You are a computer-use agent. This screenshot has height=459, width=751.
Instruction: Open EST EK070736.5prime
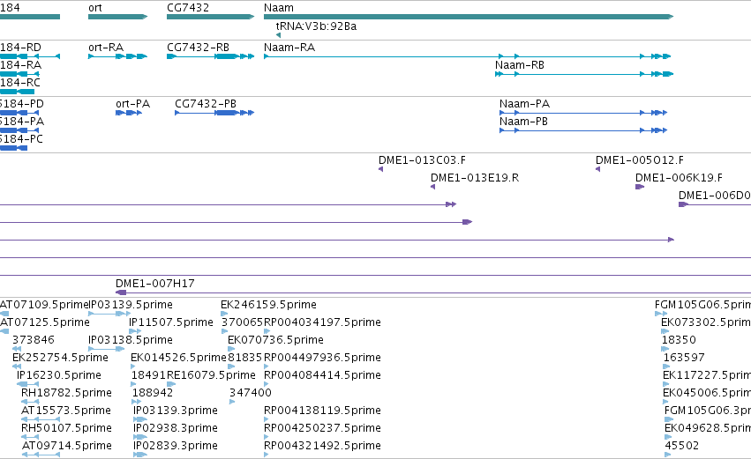pyautogui.click(x=276, y=340)
